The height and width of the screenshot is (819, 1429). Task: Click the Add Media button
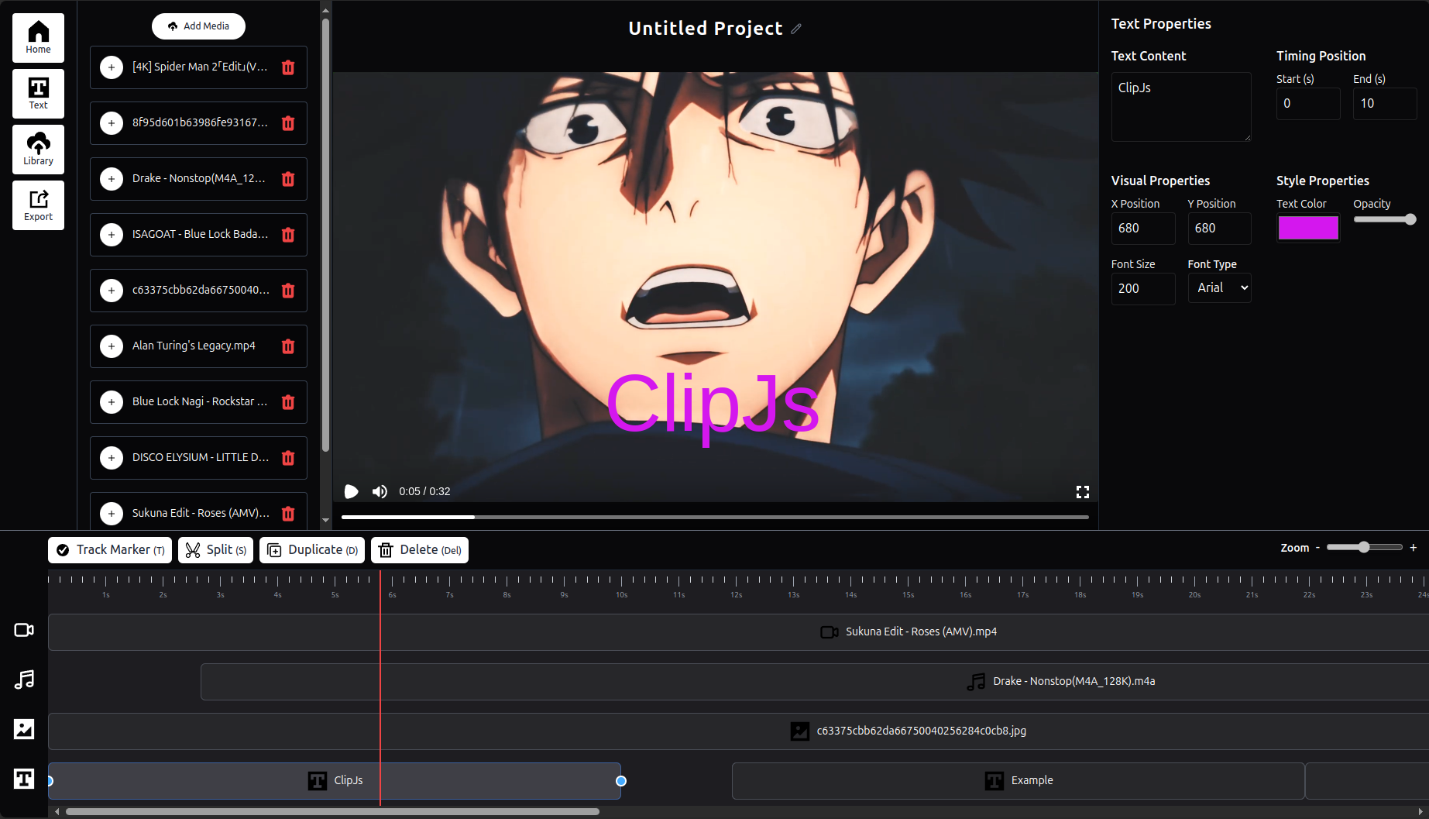[198, 26]
